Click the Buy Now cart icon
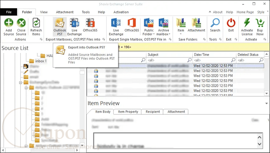 [260, 23]
